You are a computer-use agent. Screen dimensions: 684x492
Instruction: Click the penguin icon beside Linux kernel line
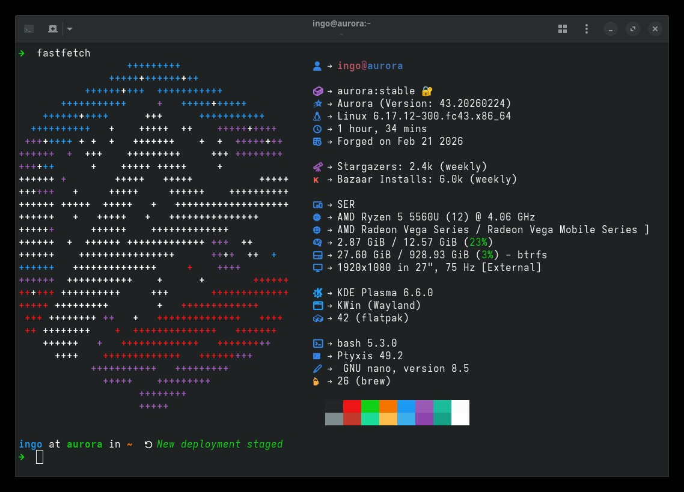[x=318, y=117]
